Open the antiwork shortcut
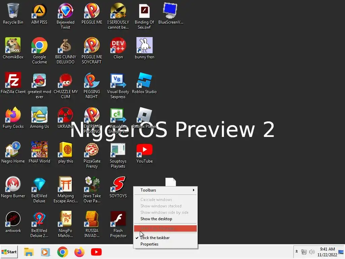Screen dimensions: 345x259 point(13,222)
